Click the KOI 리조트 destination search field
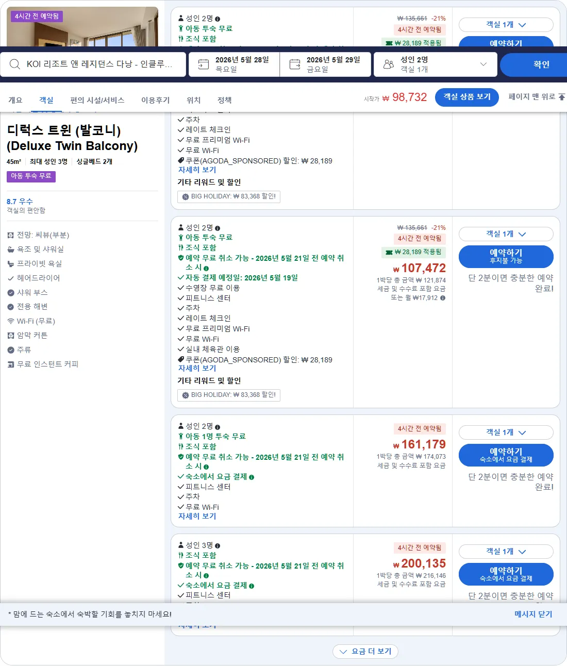Viewport: 567px width, 666px height. (x=94, y=64)
